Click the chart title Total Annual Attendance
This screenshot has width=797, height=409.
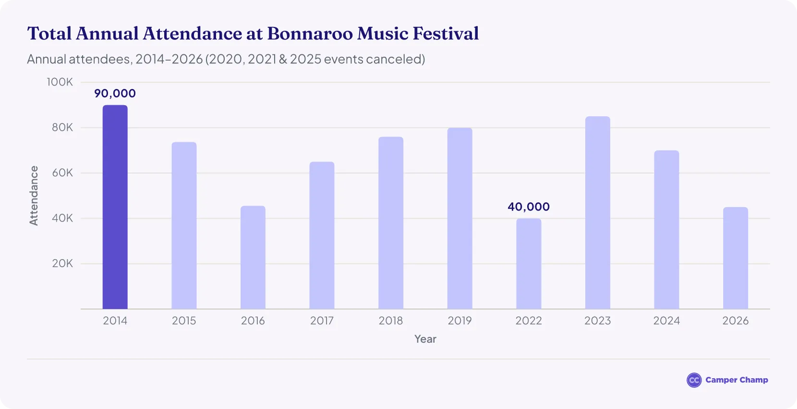click(253, 33)
